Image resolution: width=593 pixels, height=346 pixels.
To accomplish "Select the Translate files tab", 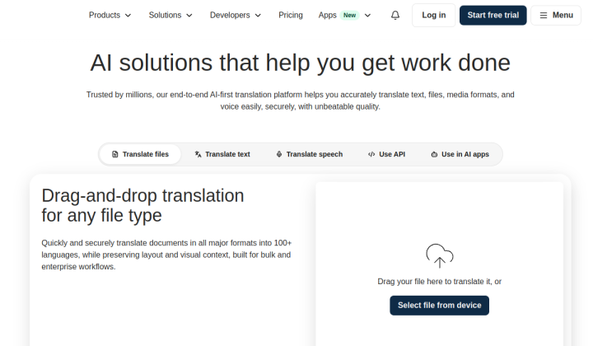I will pos(140,154).
